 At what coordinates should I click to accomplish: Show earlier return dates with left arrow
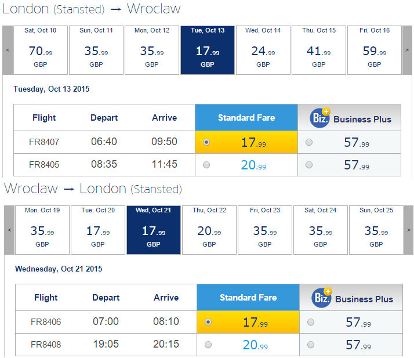click(9, 230)
